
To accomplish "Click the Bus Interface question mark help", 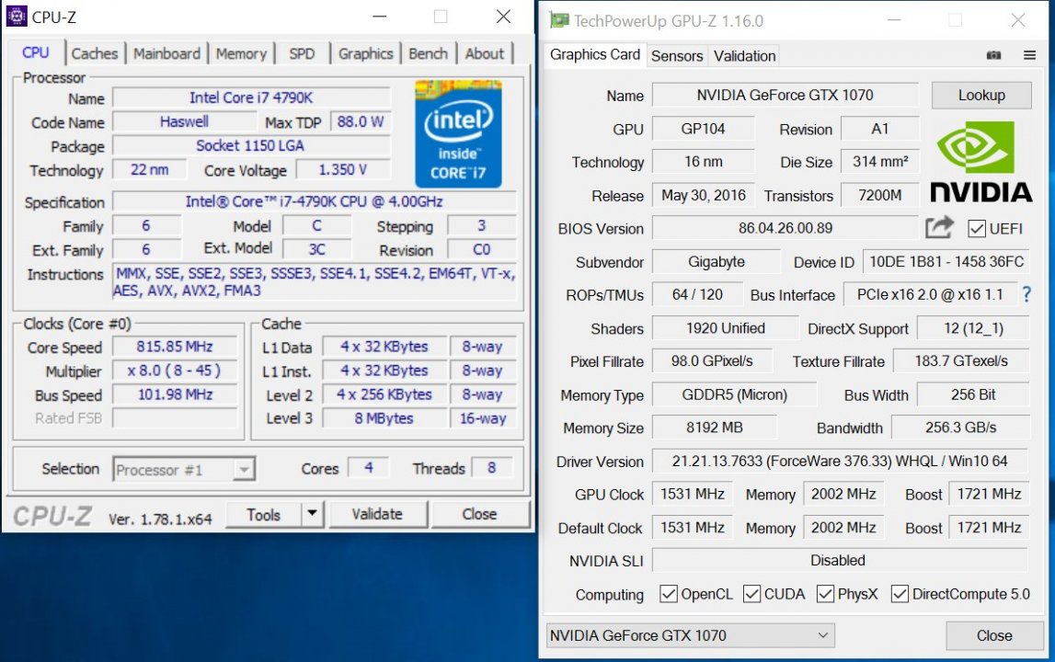I will pyautogui.click(x=1026, y=294).
